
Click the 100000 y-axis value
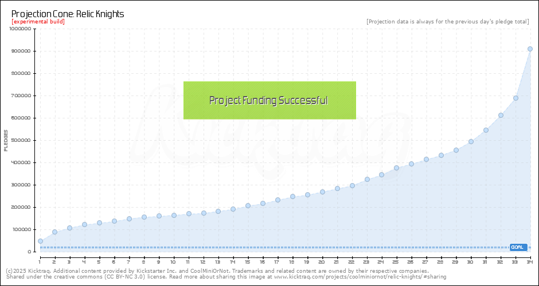[x=23, y=230]
